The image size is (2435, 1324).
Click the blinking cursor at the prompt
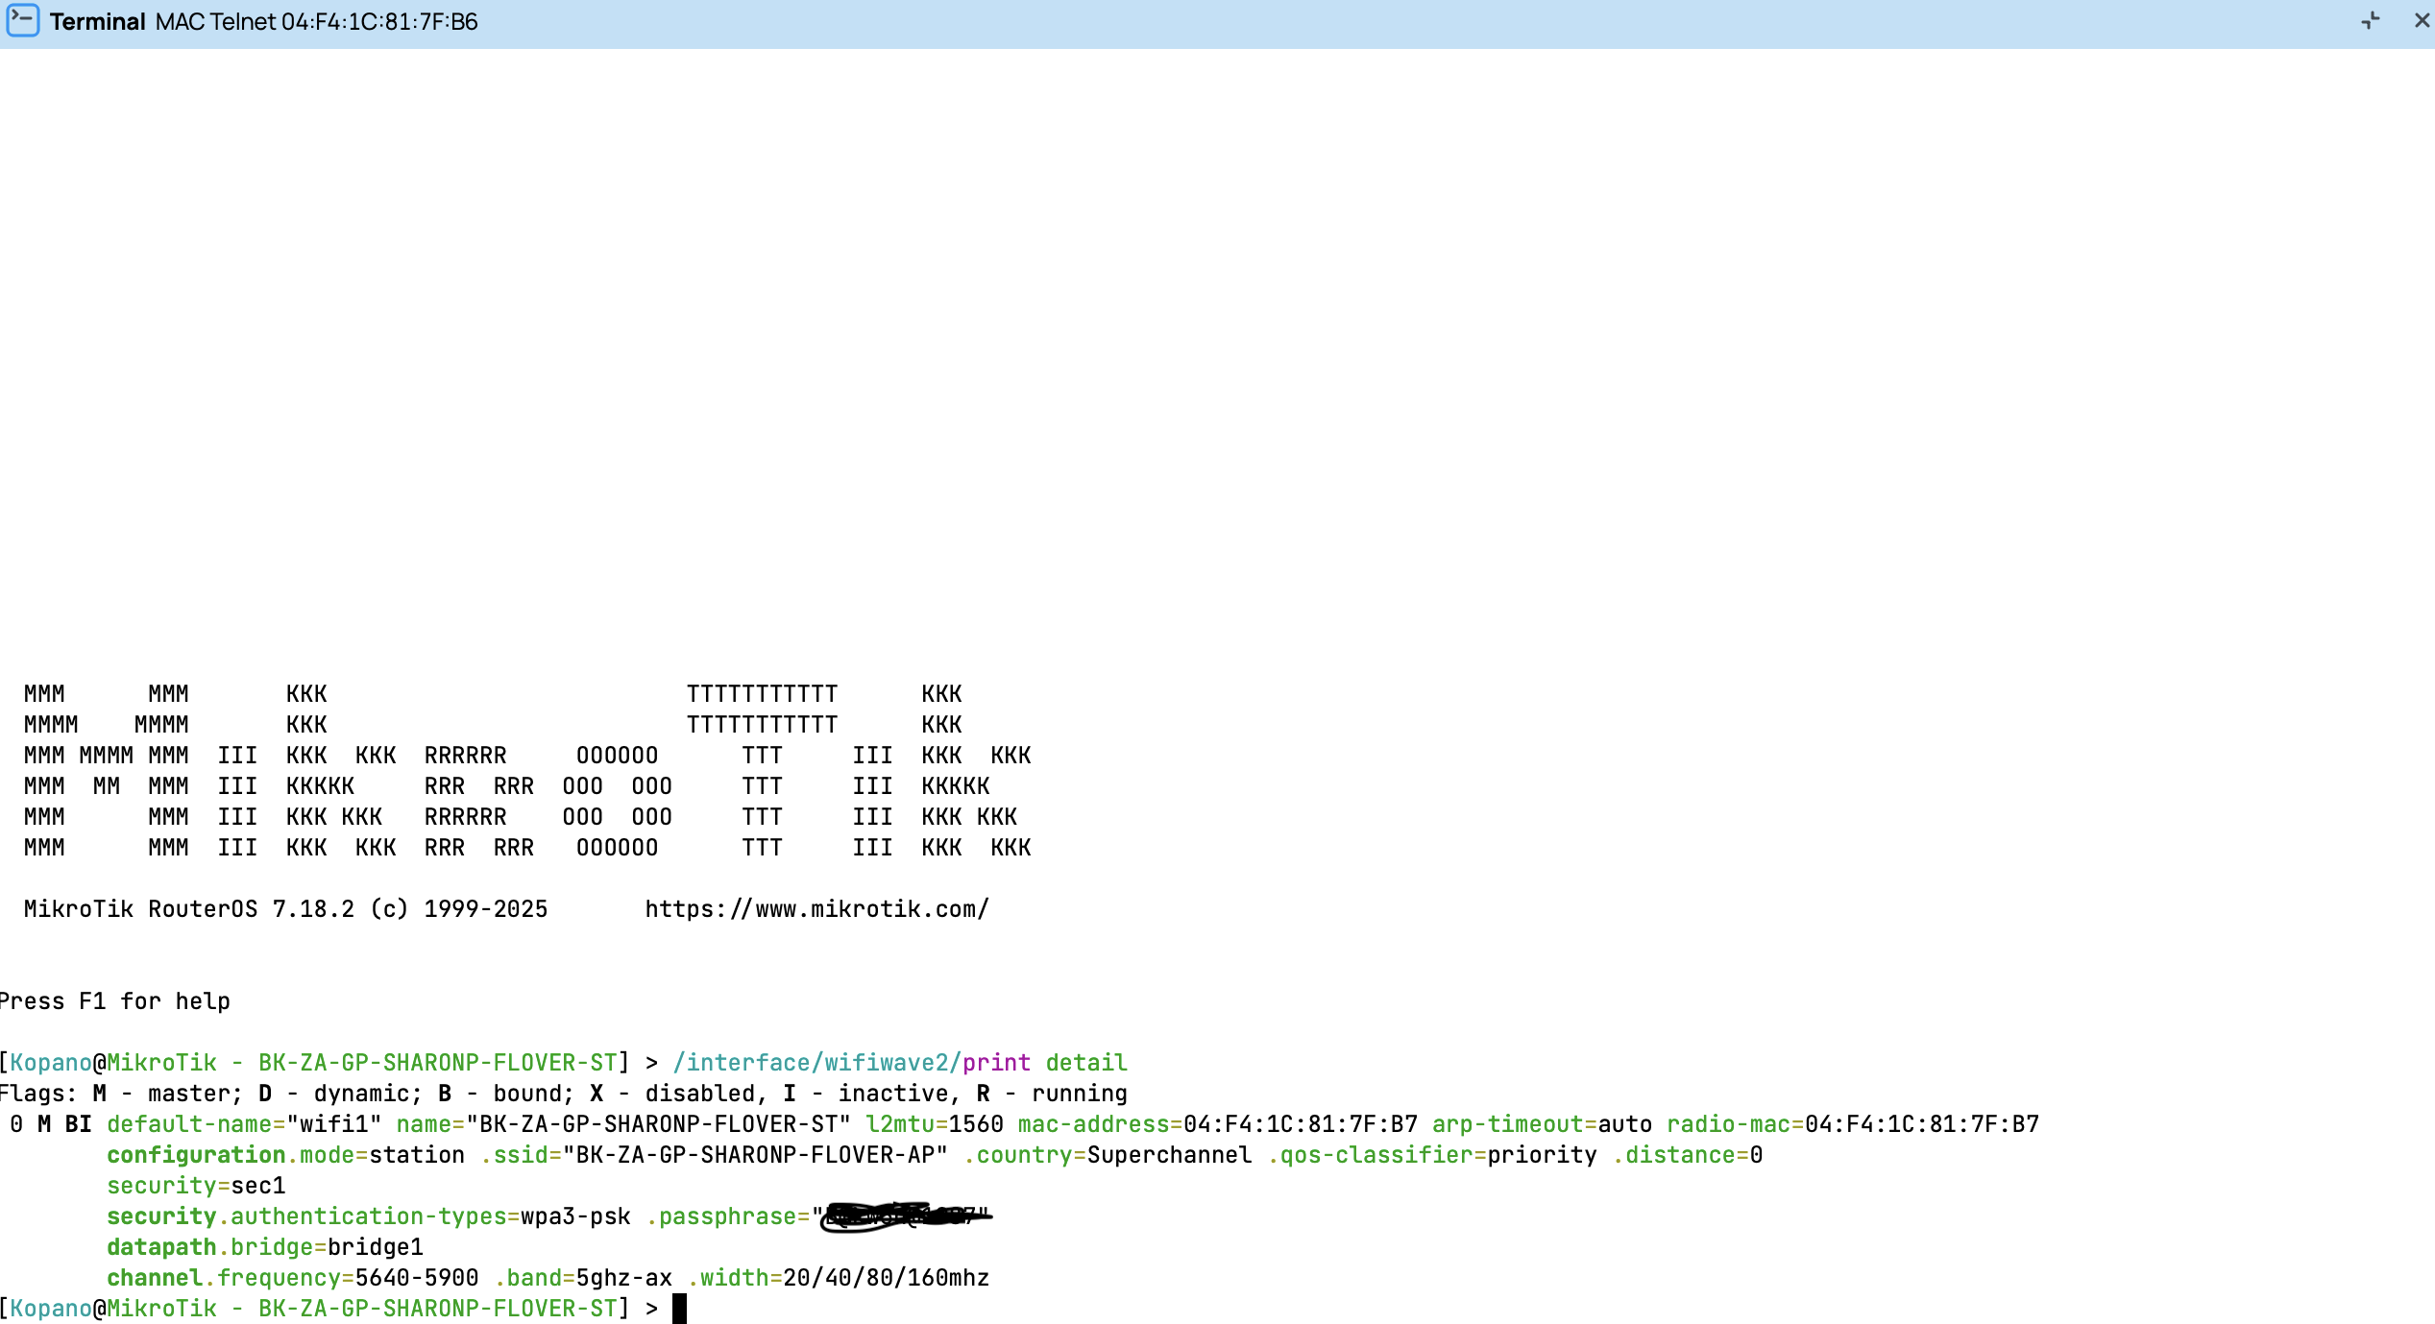click(x=679, y=1309)
